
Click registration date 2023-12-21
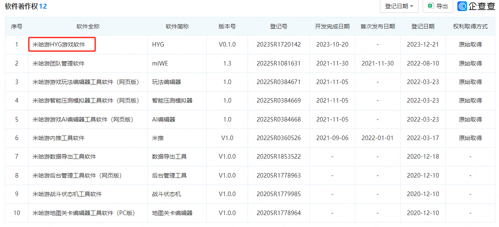pyautogui.click(x=423, y=44)
